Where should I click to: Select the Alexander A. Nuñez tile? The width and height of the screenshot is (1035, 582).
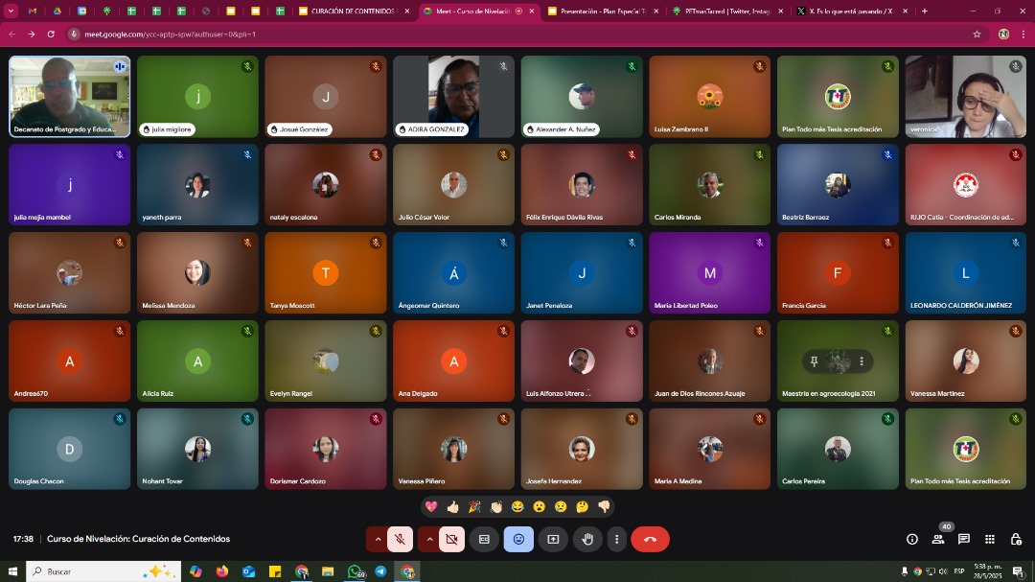click(582, 97)
